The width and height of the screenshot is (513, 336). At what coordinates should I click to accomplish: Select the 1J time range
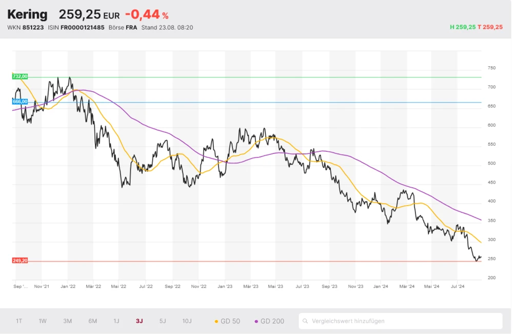(116, 321)
